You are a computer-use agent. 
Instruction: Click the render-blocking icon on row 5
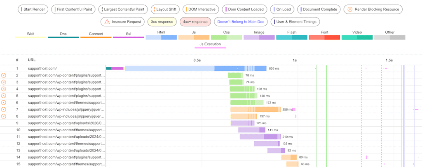(3, 96)
